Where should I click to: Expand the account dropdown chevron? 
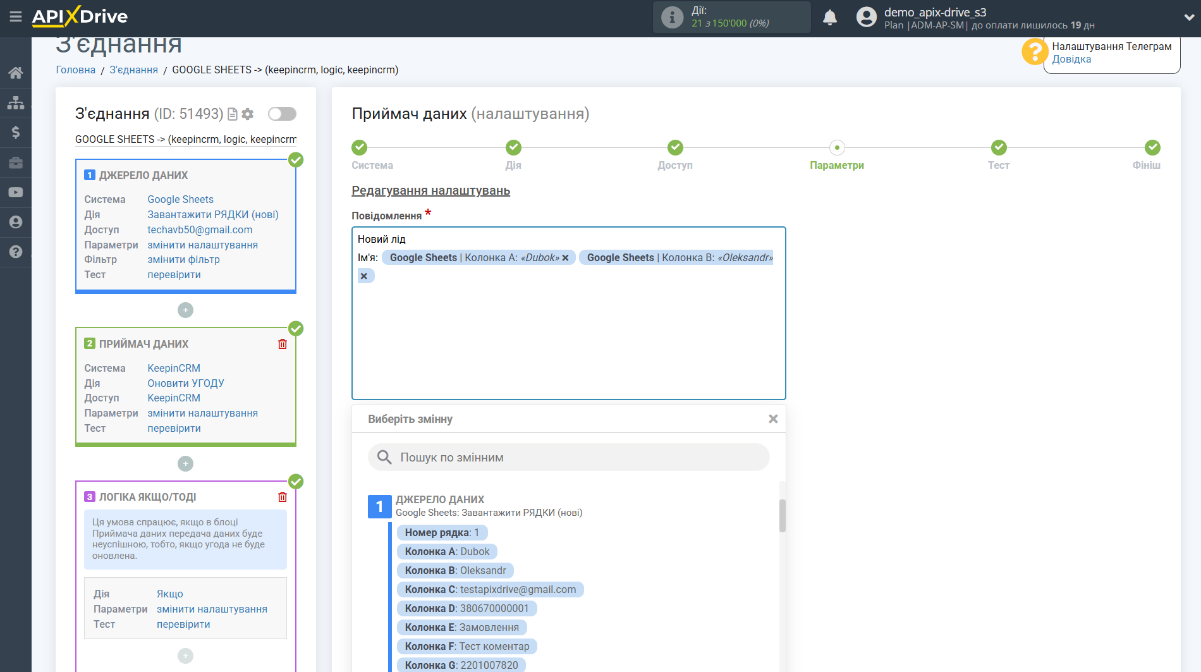(1188, 17)
